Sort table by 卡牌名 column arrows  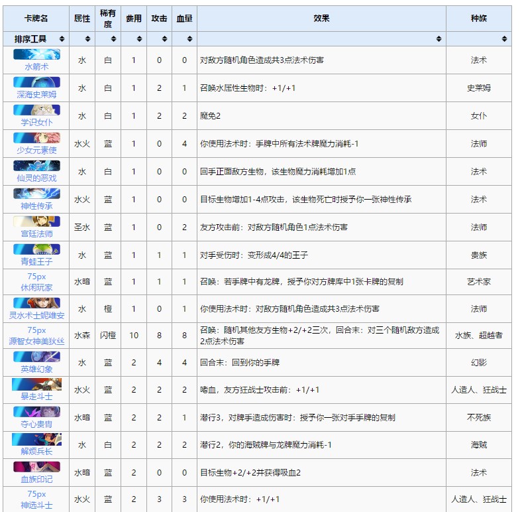[62, 39]
